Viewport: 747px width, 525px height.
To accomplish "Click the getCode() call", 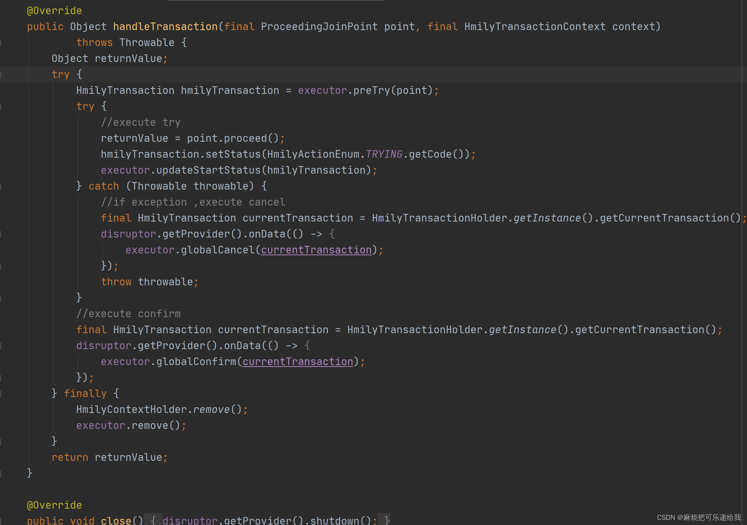I will click(436, 154).
